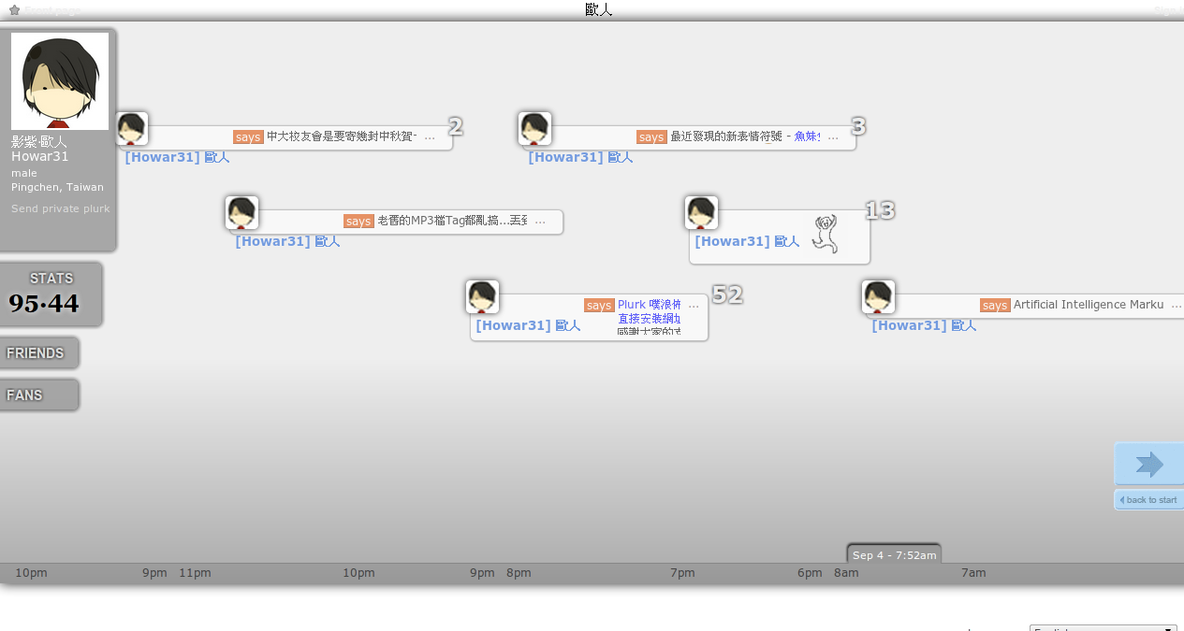Expand ellipsis on 中大校友會 plurk
This screenshot has width=1184, height=631.
pyautogui.click(x=430, y=137)
